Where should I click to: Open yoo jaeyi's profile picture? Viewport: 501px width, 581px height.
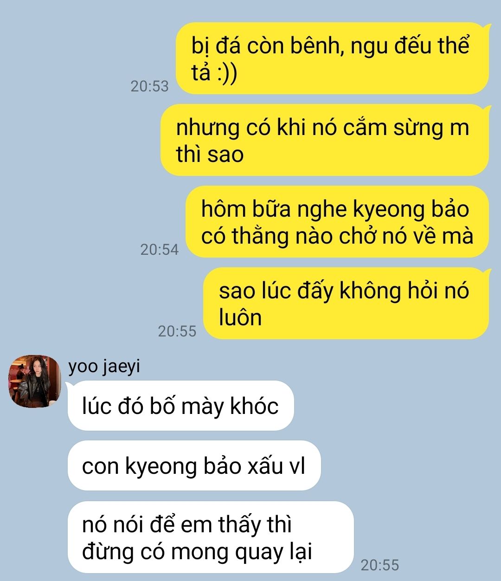[x=35, y=381]
